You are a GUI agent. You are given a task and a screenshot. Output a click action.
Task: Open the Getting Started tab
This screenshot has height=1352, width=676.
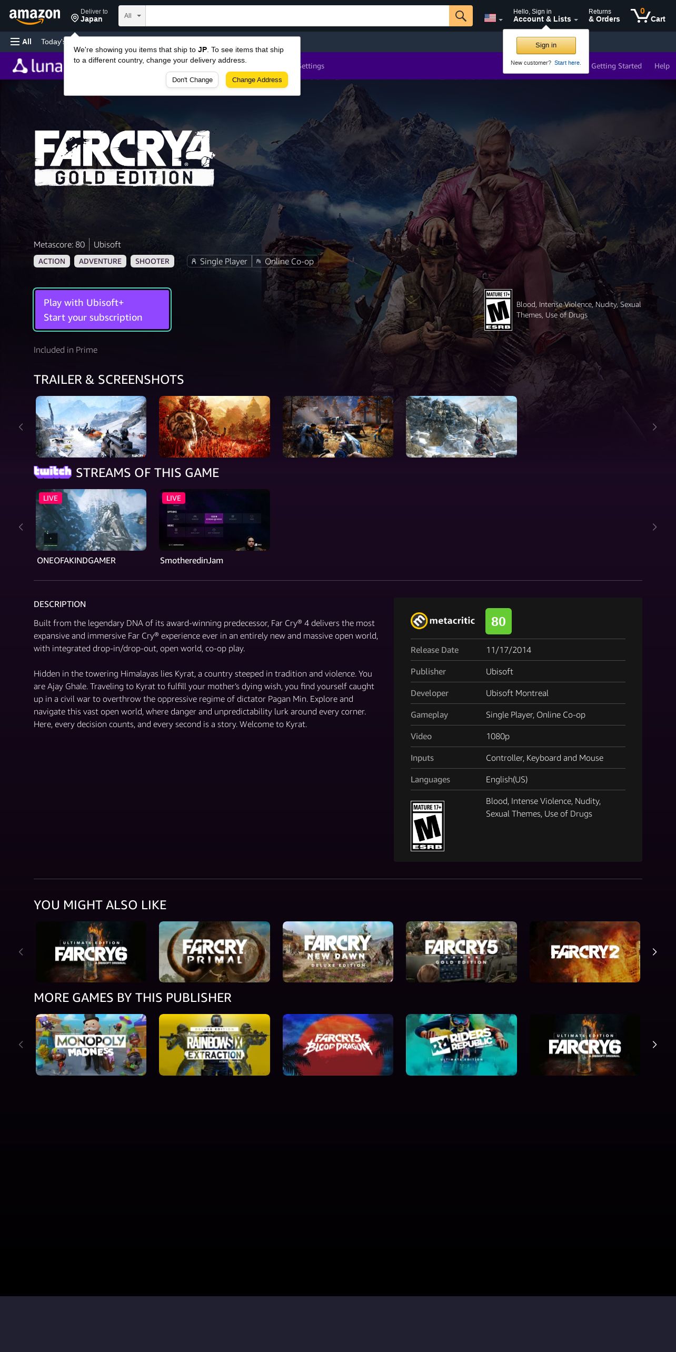click(617, 66)
